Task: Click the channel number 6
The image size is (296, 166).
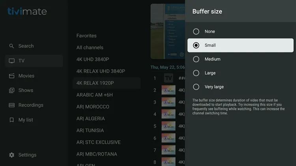Action: point(155,138)
